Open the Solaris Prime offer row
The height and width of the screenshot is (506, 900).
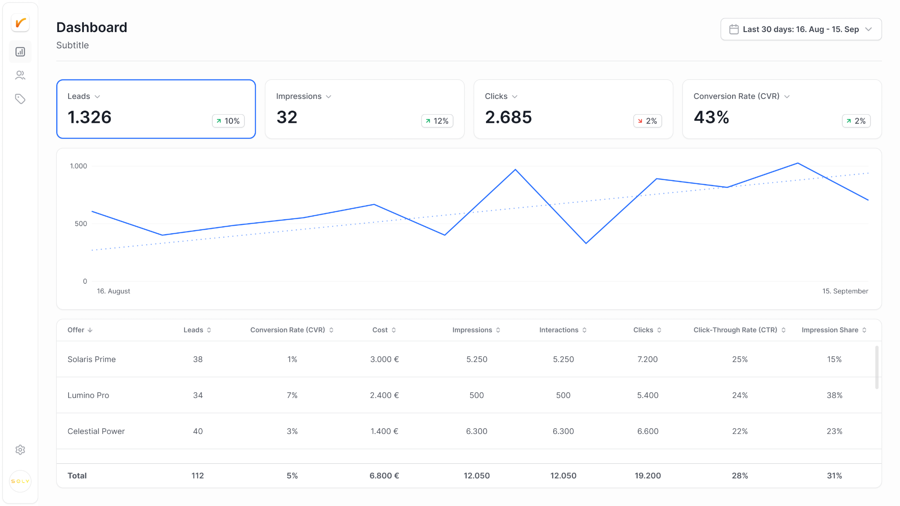click(466, 359)
